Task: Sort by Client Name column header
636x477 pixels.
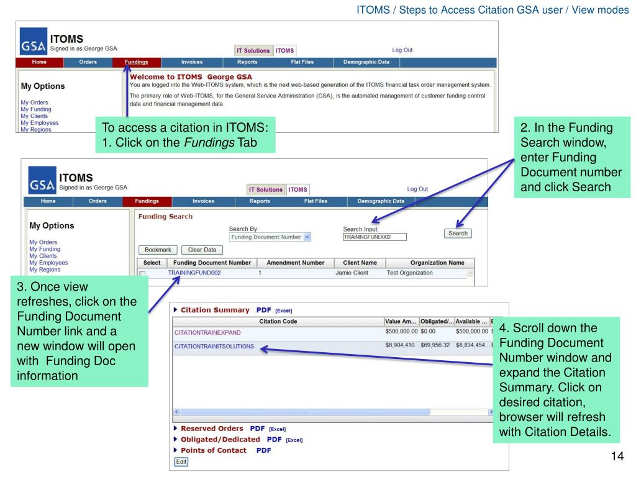Action: click(360, 263)
